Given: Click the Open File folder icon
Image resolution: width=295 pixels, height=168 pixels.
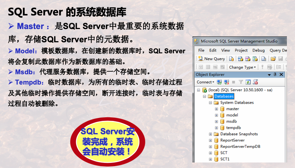Looking at the screenshot, I should [273, 59].
